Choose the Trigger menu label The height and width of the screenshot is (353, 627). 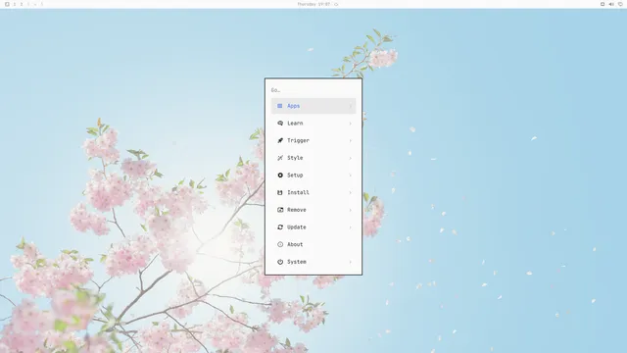(x=298, y=140)
